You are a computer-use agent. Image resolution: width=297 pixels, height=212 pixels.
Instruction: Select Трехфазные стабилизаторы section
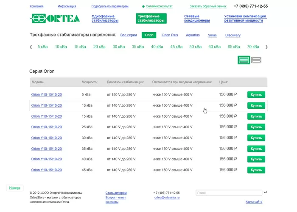[151, 18]
